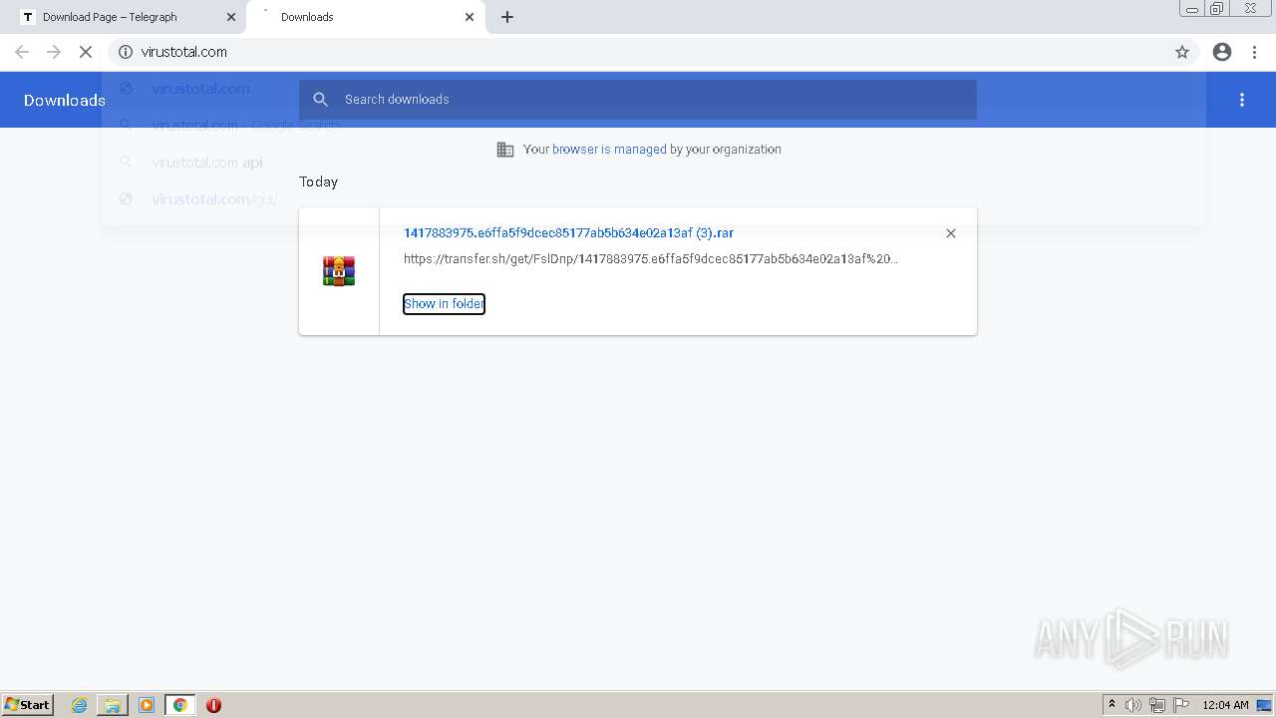Click the Search downloads field

pyautogui.click(x=638, y=100)
